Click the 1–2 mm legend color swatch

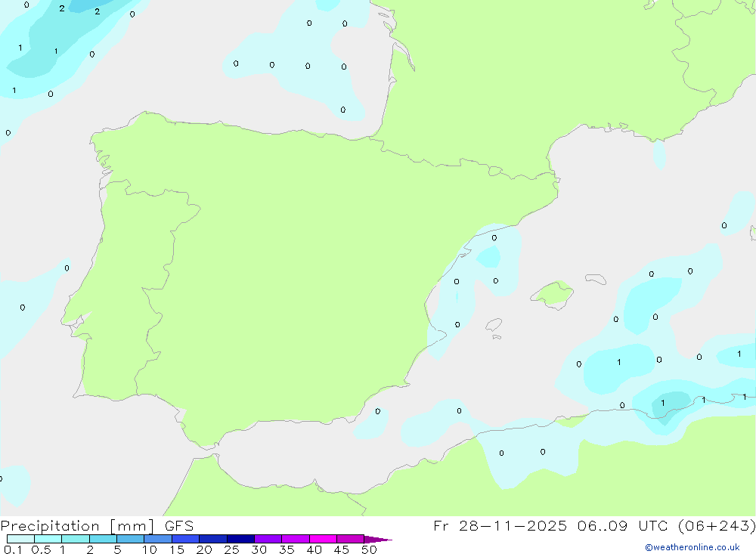pos(75,539)
